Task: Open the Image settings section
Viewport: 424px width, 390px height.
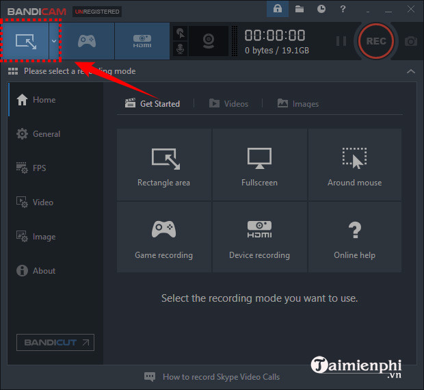Action: point(55,237)
